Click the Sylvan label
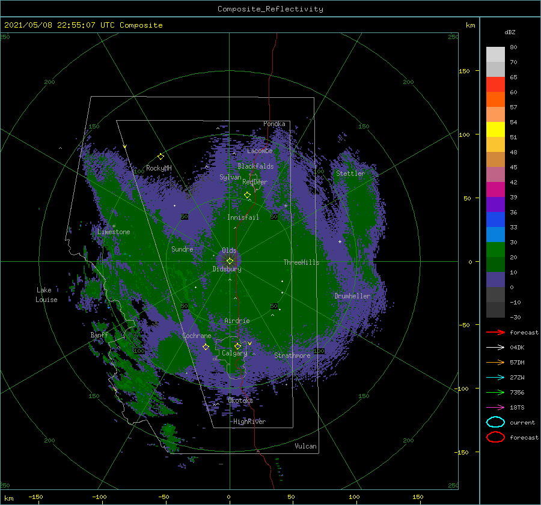This screenshot has width=541, height=505. pos(230,177)
